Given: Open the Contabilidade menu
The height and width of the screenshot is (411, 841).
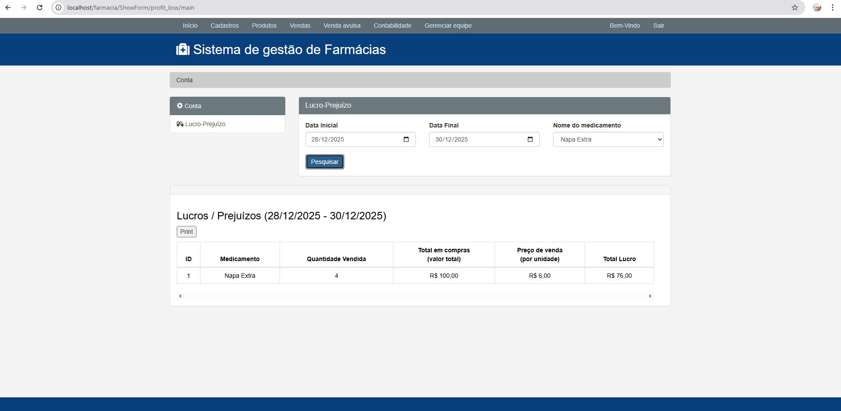Looking at the screenshot, I should [x=392, y=25].
